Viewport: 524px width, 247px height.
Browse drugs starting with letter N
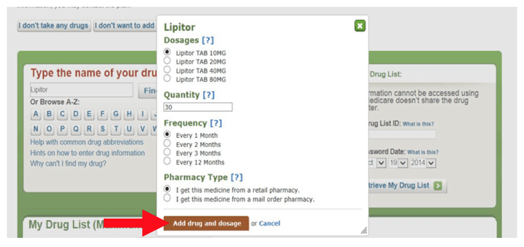point(36,129)
